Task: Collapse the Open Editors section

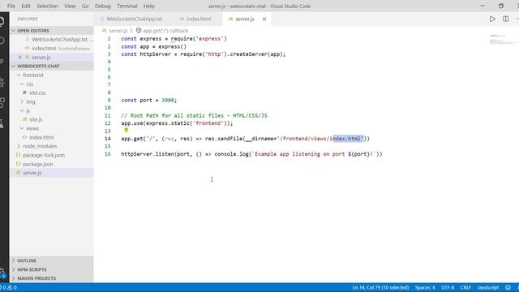Action: tap(52, 31)
